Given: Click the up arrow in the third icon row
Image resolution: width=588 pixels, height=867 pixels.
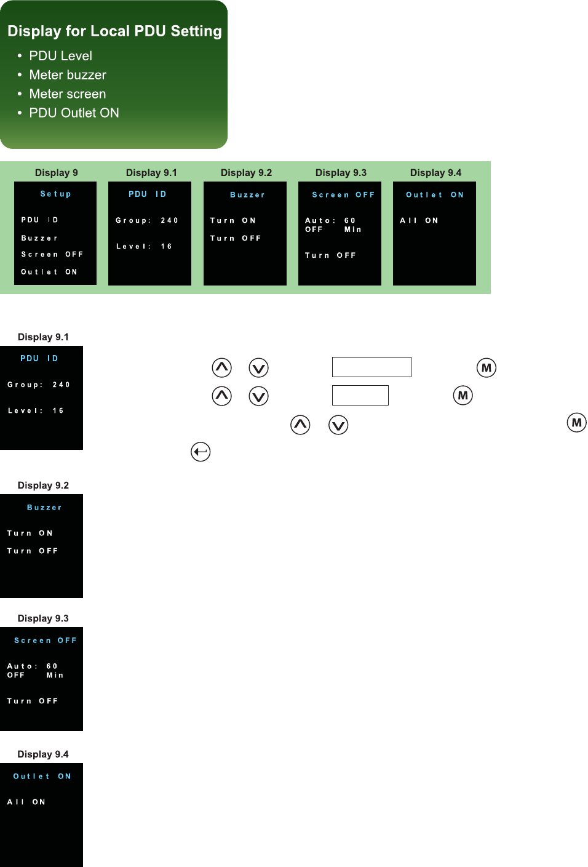Looking at the screenshot, I should pyautogui.click(x=300, y=425).
